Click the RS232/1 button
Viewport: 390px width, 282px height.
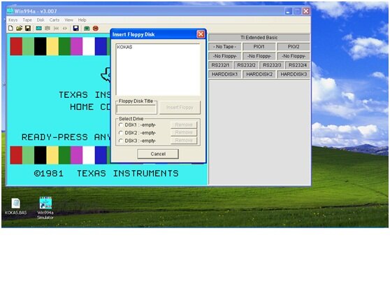(x=220, y=65)
